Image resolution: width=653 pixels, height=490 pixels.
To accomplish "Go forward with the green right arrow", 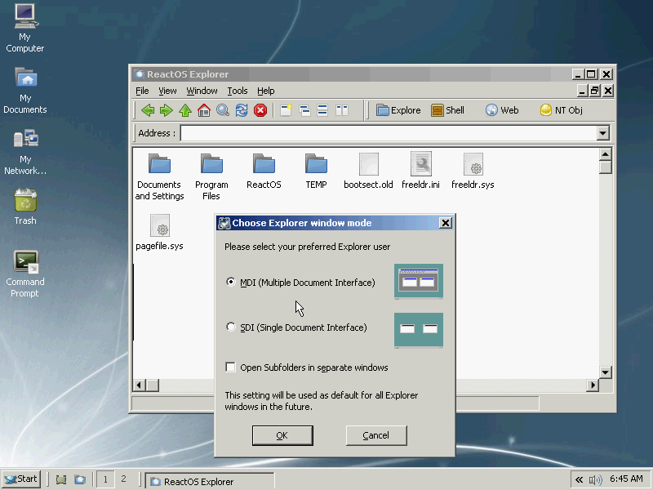I will coord(167,110).
